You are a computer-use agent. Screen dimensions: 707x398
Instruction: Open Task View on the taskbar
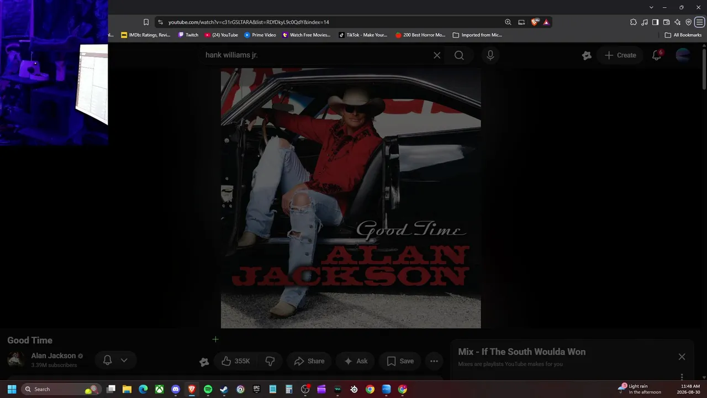[111, 389]
